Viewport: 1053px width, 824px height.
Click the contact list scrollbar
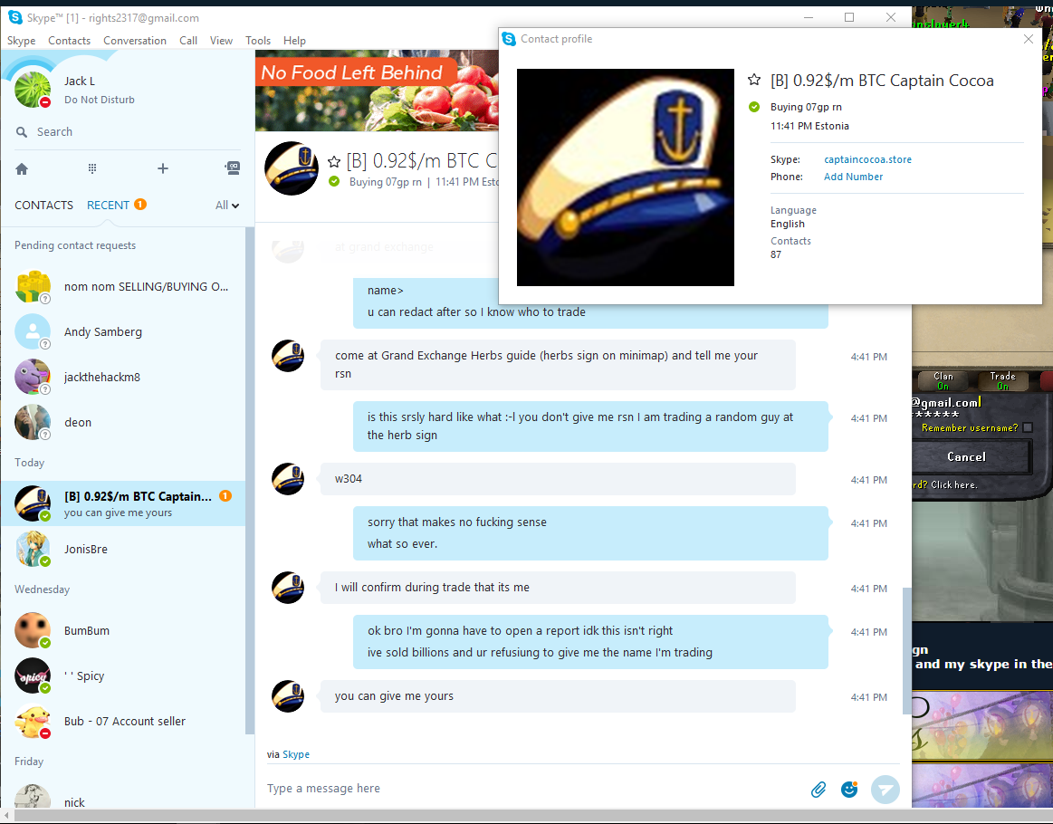[250, 480]
